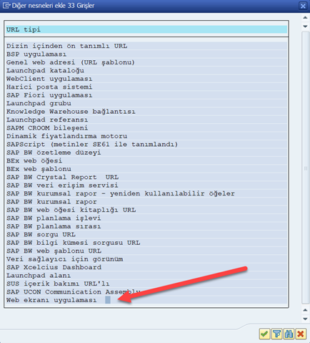Select 'SAP BW Crystal Report URL'
310x343 pixels.
[146, 177]
